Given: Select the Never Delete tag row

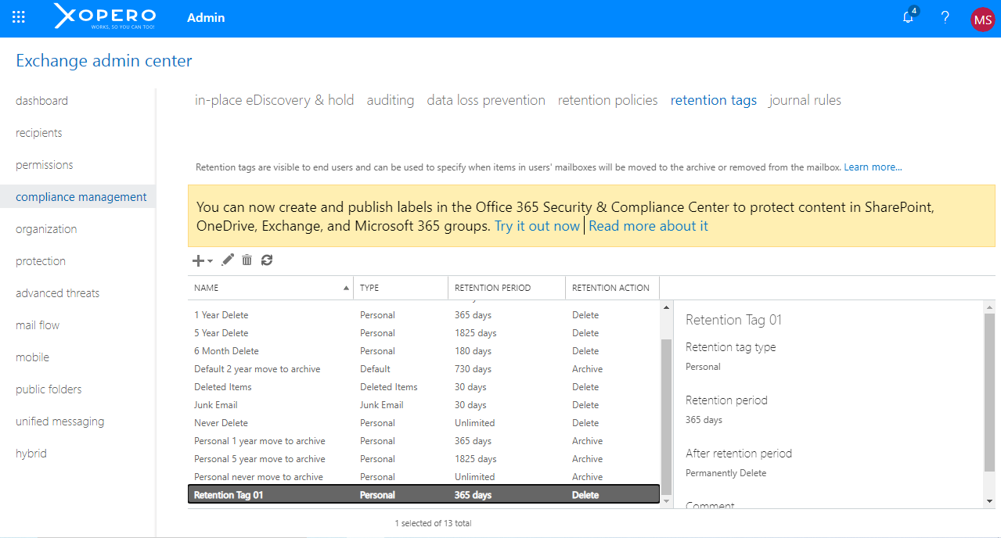Looking at the screenshot, I should pos(221,423).
